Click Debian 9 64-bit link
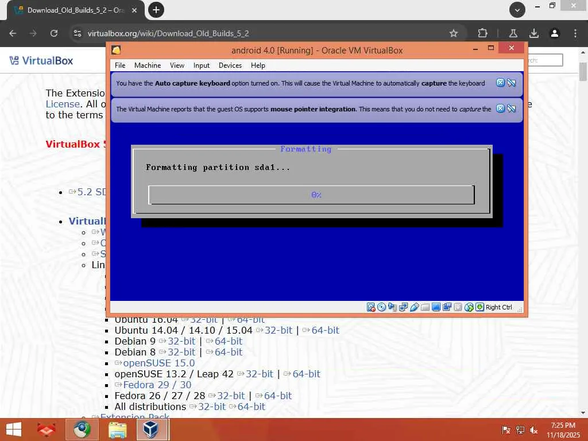 [229, 341]
